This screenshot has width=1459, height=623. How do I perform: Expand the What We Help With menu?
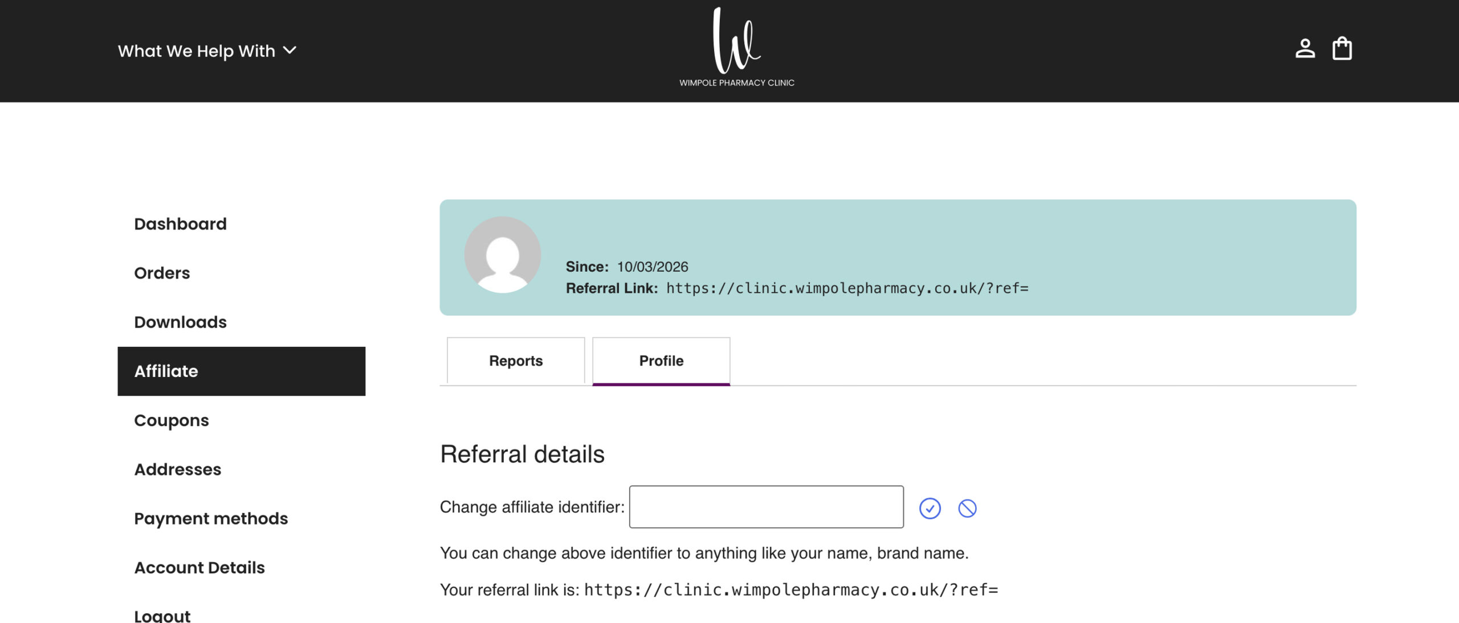click(x=207, y=51)
